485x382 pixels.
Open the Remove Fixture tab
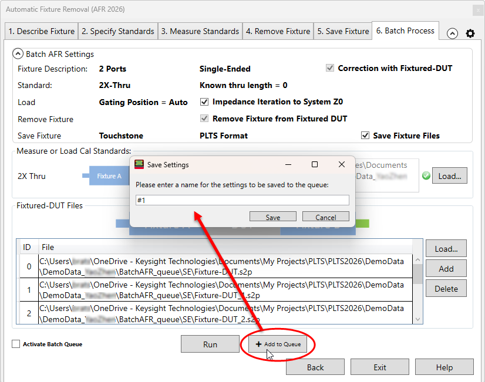(278, 31)
